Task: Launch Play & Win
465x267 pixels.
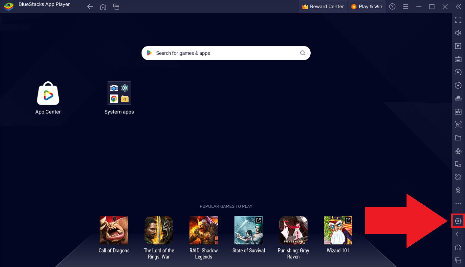Action: tap(366, 6)
